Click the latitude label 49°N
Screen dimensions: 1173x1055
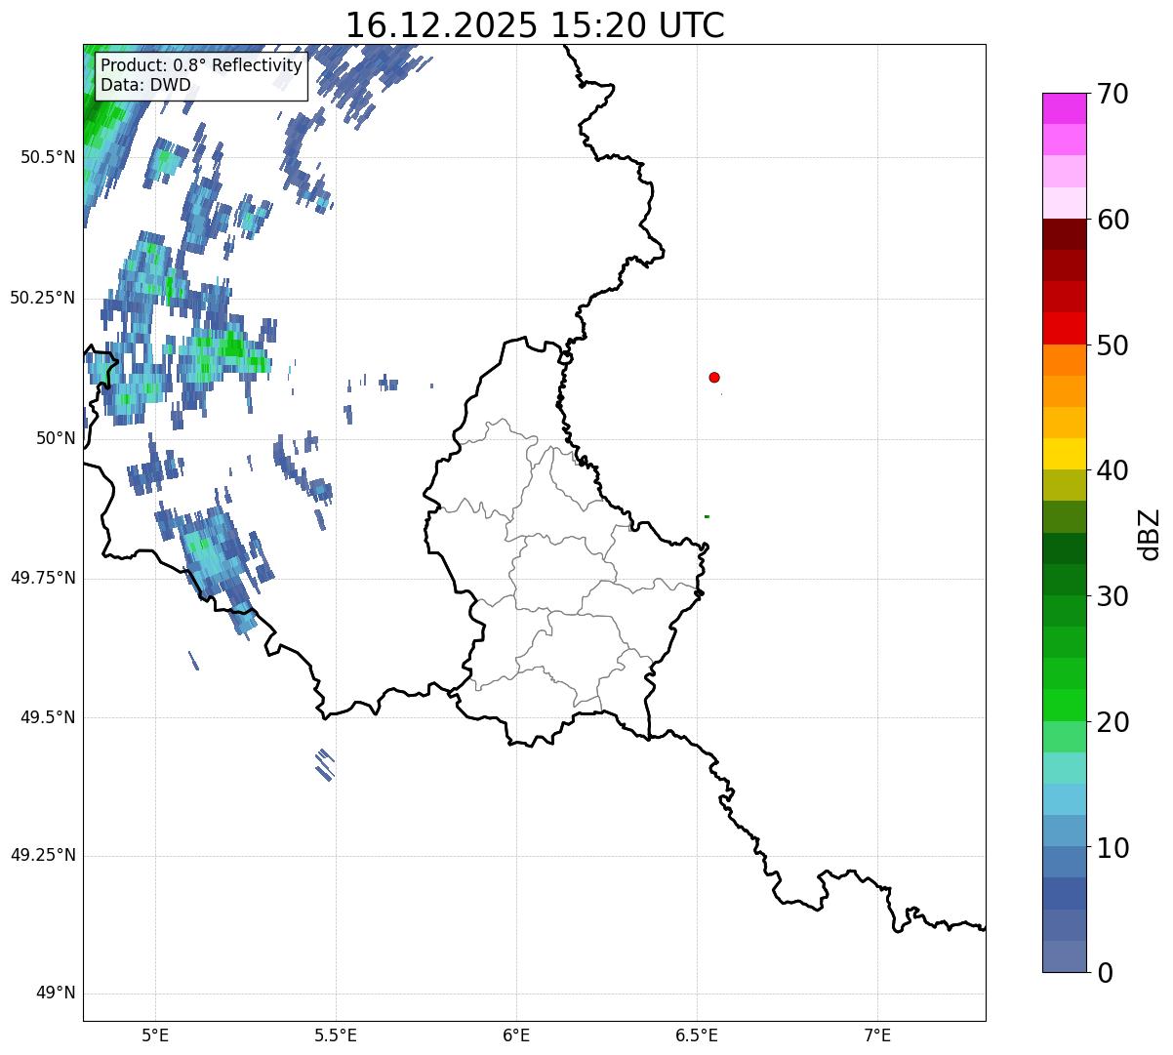56,994
